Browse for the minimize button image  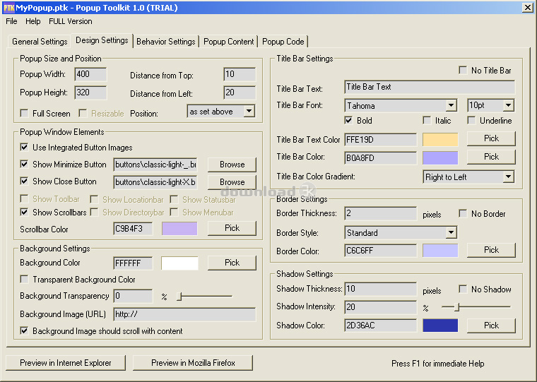coord(232,165)
